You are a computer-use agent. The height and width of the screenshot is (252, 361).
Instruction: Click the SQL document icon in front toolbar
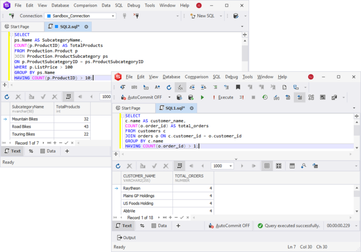click(x=180, y=87)
